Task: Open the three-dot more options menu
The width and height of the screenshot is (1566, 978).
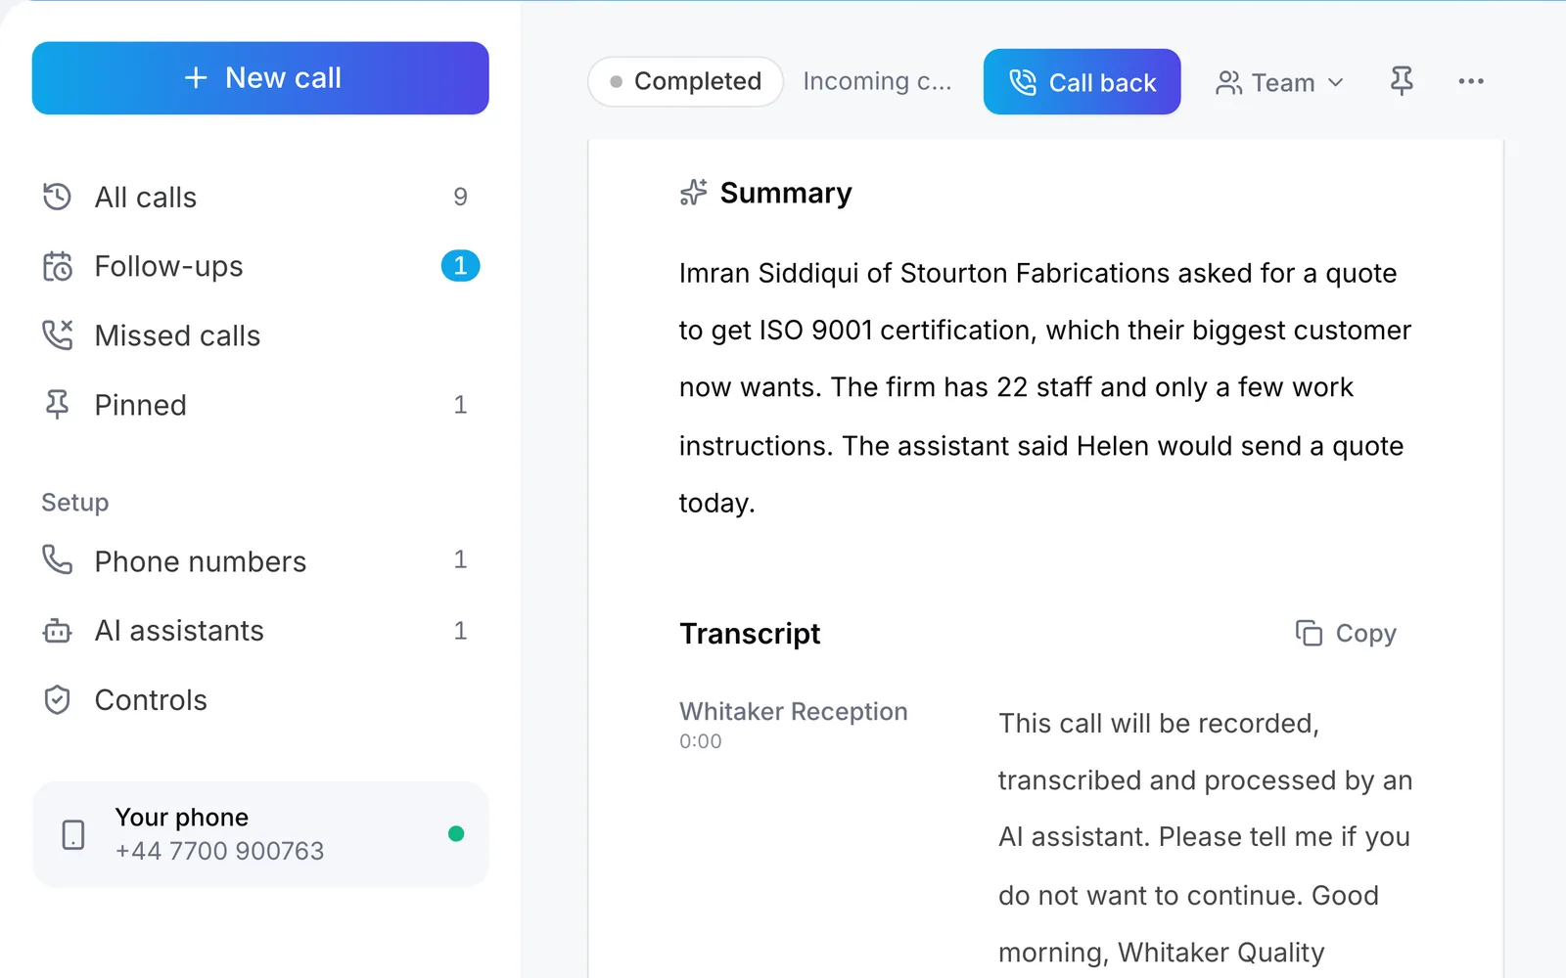Action: (x=1471, y=81)
